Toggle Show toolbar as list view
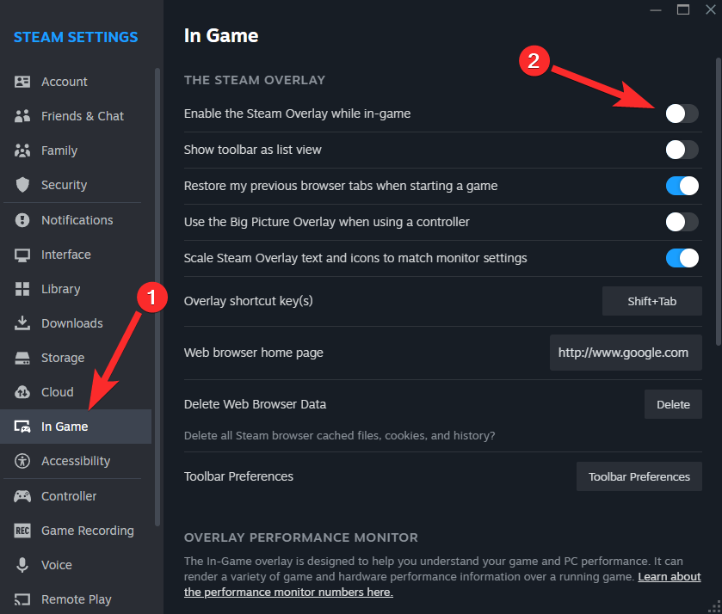The width and height of the screenshot is (722, 614). point(682,150)
